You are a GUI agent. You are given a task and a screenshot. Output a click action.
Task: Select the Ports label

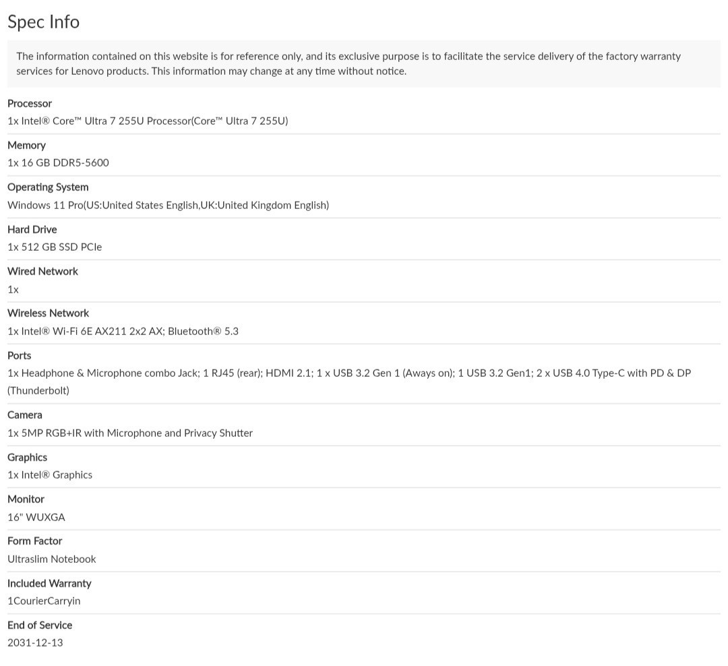pos(19,355)
